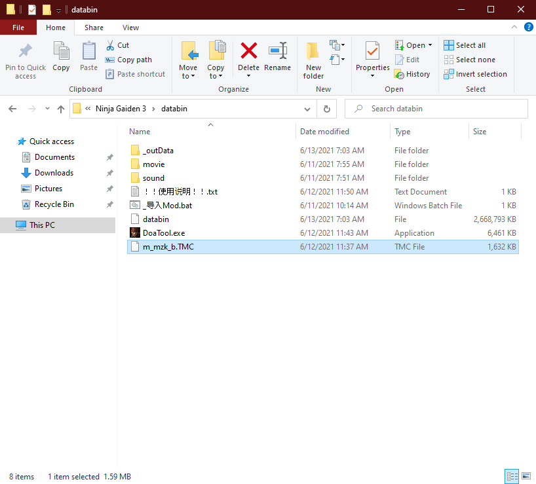Expand the address bar history dropdown

[x=307, y=109]
